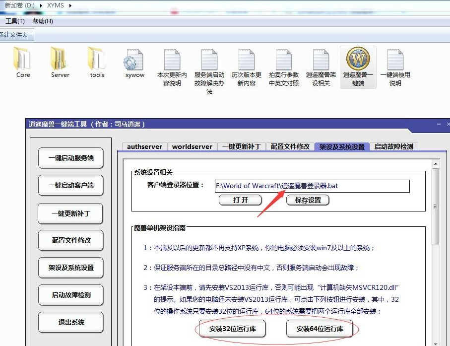This screenshot has height=346, width=450.
Task: Launch the 逍遥魔兽一键端 WoW icon
Action: click(358, 61)
